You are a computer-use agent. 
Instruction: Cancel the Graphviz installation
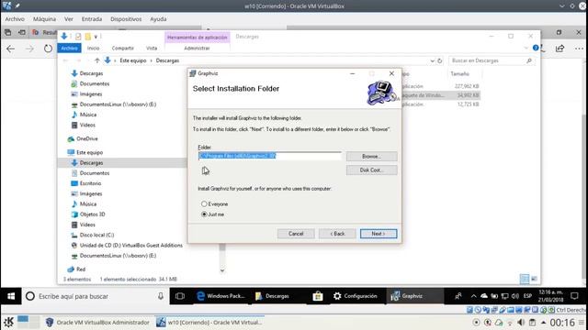[296, 234]
